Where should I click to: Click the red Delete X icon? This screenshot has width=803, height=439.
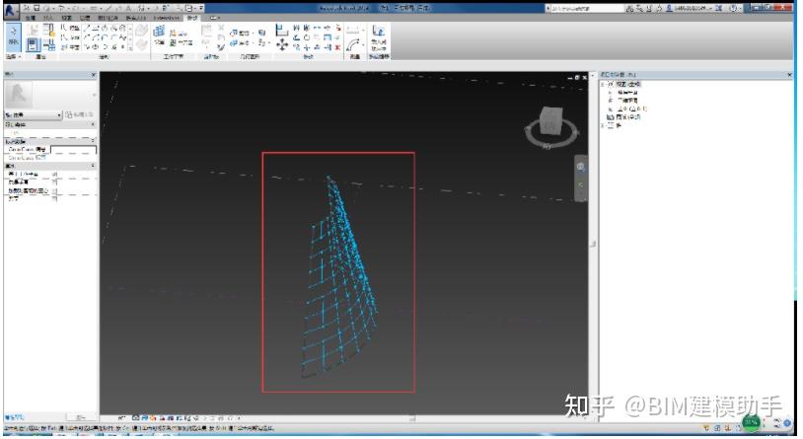[338, 47]
